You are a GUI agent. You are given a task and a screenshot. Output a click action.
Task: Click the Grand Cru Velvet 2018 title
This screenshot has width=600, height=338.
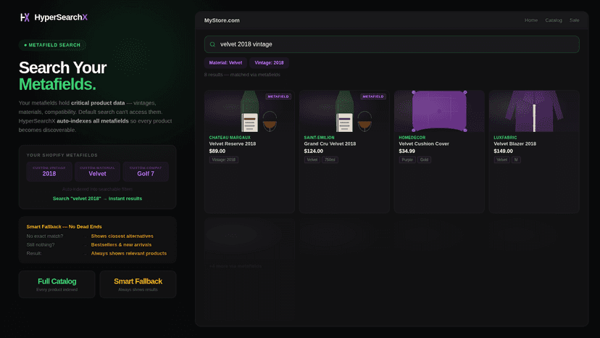pos(330,144)
